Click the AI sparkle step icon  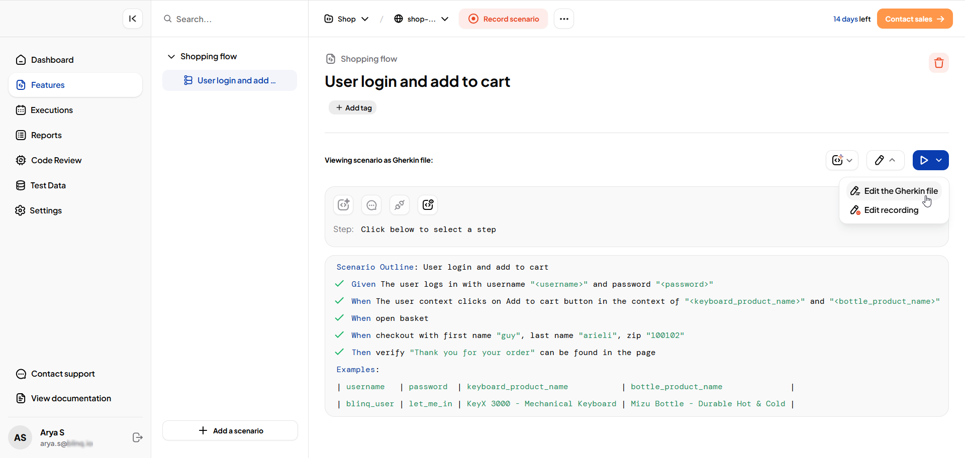(343, 204)
